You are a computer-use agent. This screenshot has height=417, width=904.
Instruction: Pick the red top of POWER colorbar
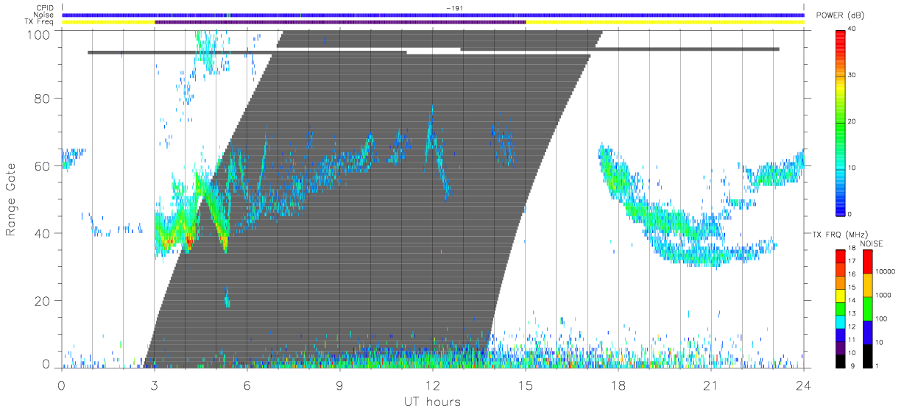(841, 35)
